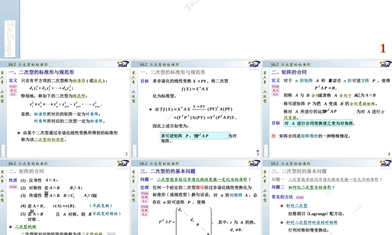Click the HIT logo on slide 3
Image resolution: width=392 pixels, height=235 pixels.
tap(254, 64)
